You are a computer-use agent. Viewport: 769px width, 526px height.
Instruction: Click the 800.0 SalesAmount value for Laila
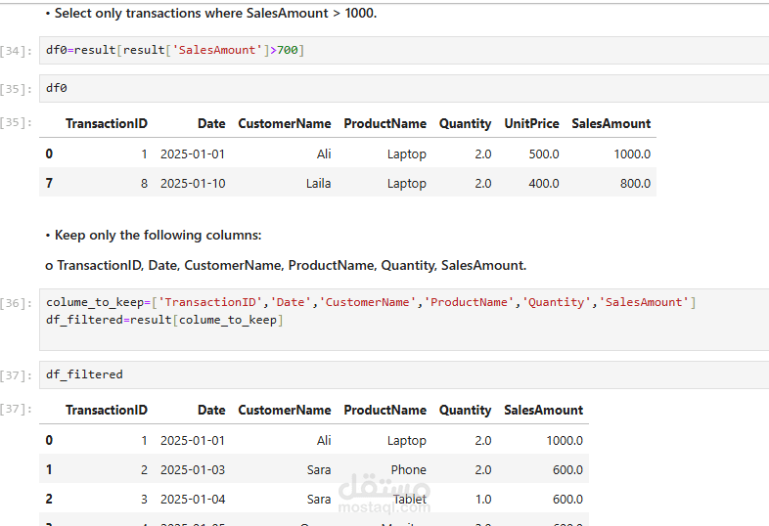pos(635,184)
